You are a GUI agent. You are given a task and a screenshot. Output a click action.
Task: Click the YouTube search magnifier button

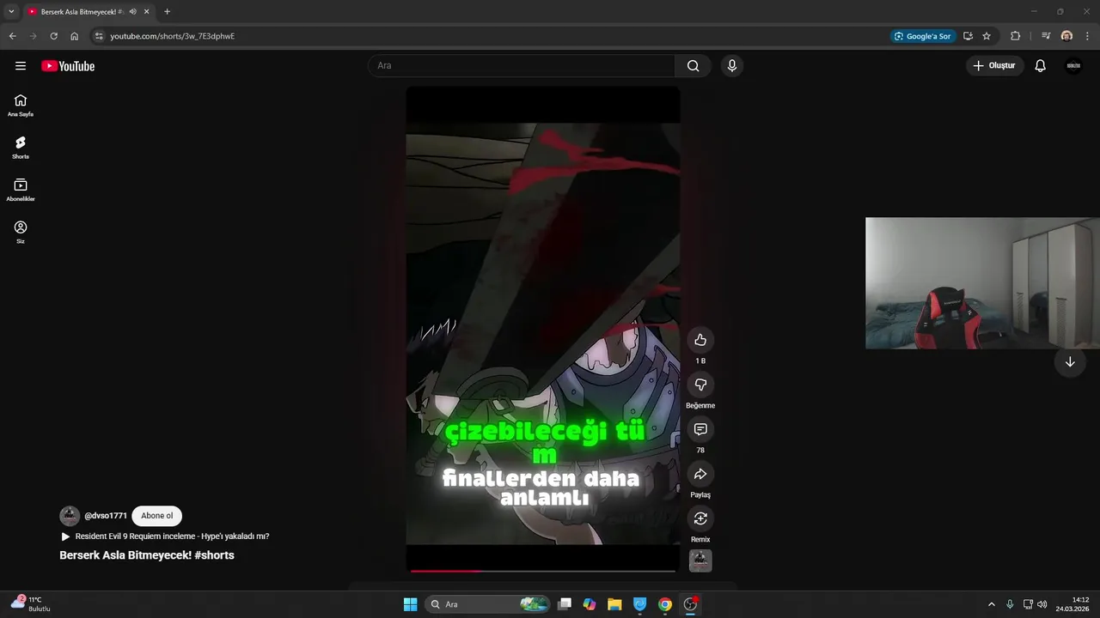[x=693, y=66]
